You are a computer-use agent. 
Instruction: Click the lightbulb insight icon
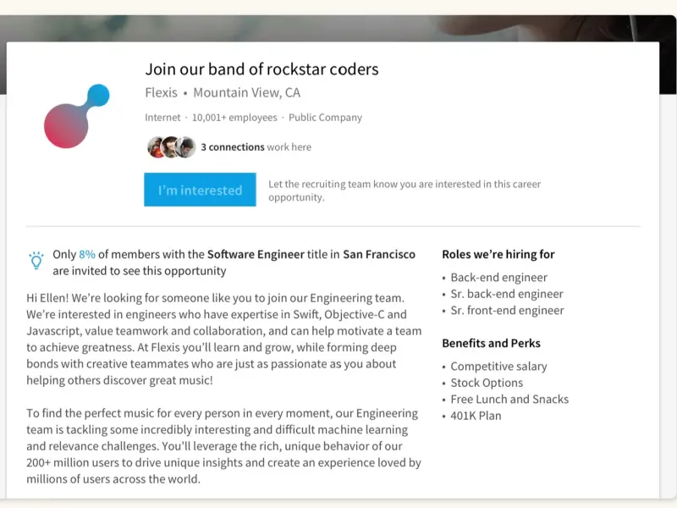36,261
